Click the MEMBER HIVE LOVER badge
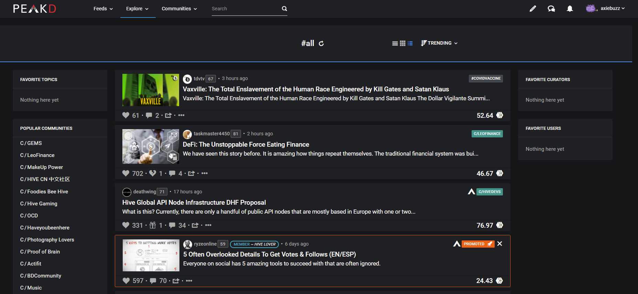Screen dimensions: 638x294 (x=254, y=244)
